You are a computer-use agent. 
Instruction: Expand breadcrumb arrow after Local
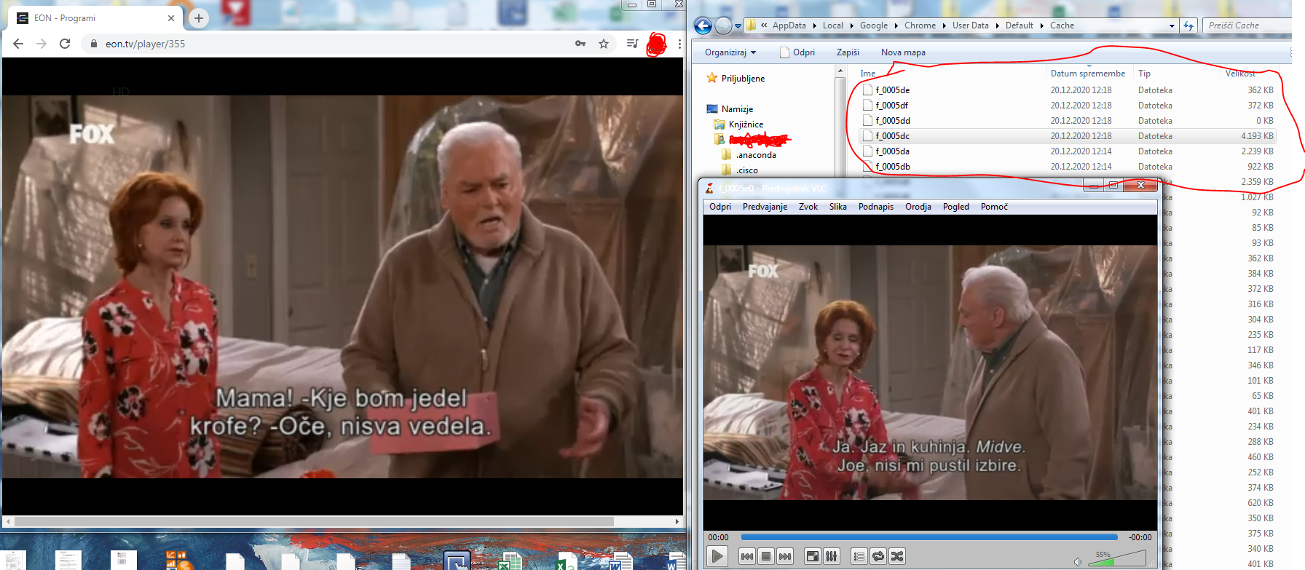[851, 25]
